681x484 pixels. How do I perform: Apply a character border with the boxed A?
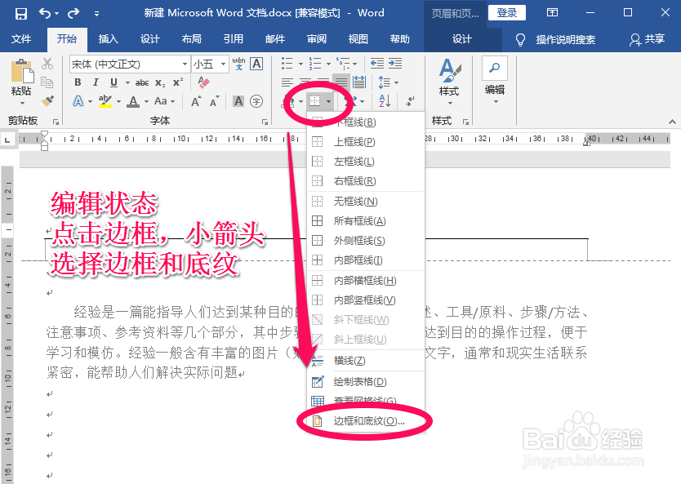tap(256, 64)
